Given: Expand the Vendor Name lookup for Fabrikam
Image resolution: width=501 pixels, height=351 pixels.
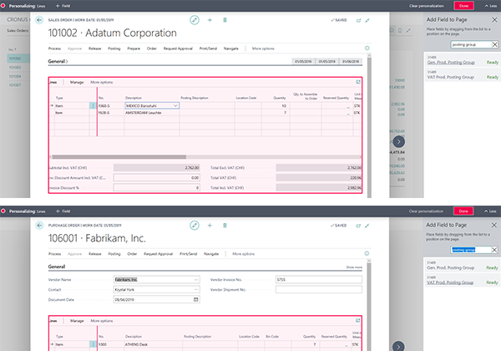Looking at the screenshot, I should [x=195, y=278].
